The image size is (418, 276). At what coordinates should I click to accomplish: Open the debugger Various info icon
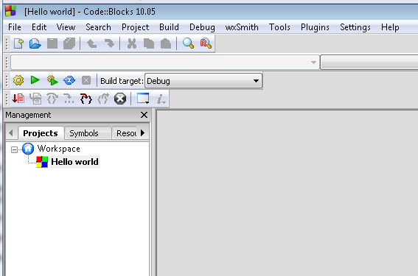point(161,99)
